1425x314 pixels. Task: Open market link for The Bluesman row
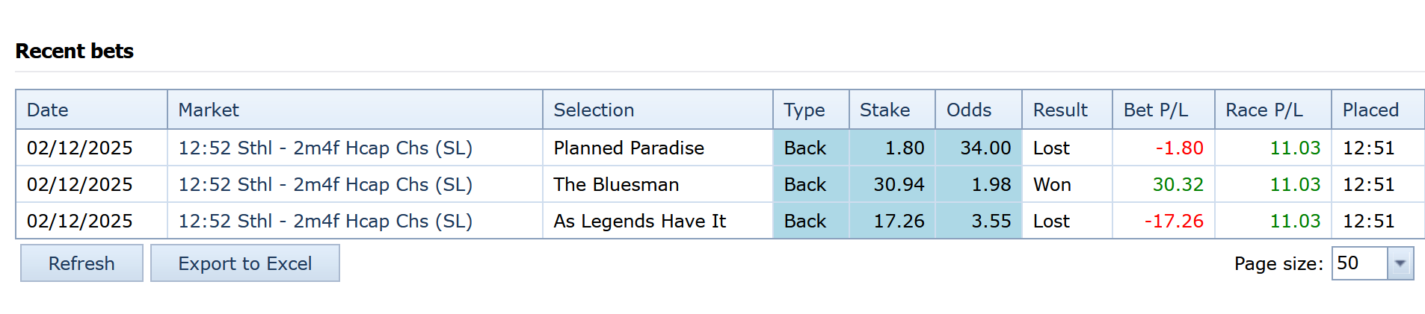point(325,184)
